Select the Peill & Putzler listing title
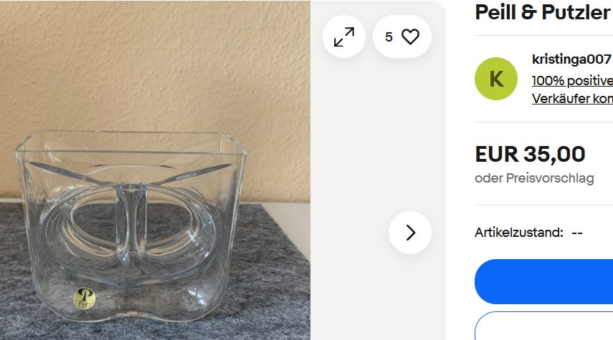Image resolution: width=613 pixels, height=340 pixels. click(x=543, y=12)
